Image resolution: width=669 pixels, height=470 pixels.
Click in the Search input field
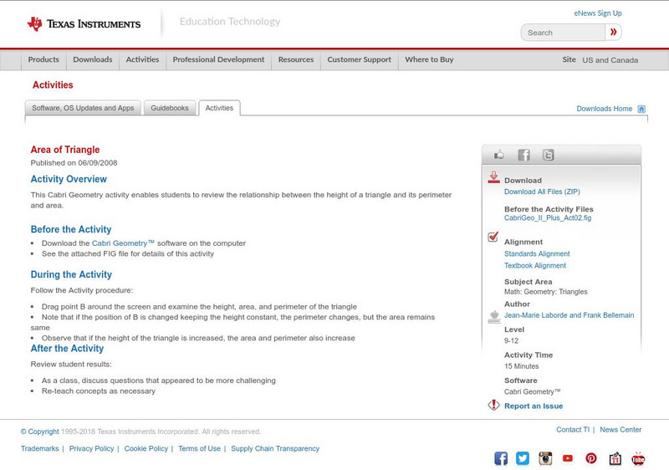click(563, 33)
